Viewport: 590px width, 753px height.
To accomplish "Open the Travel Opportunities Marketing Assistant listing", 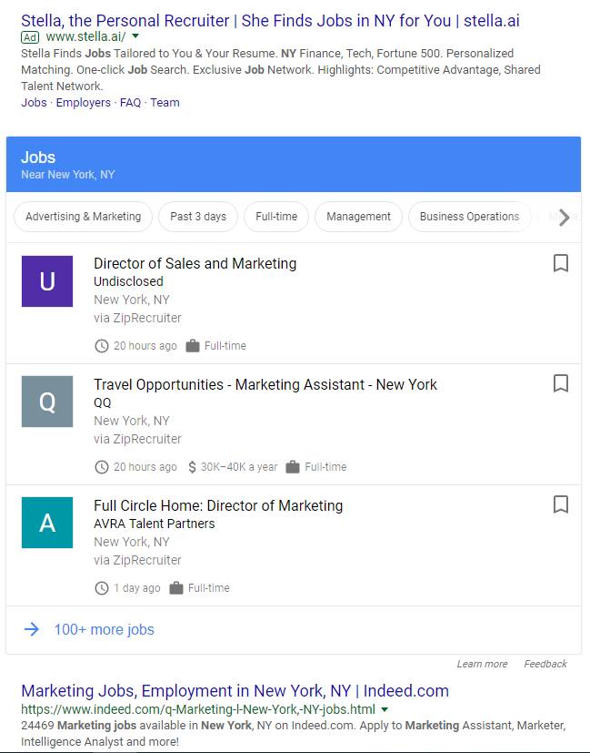I will tap(265, 384).
